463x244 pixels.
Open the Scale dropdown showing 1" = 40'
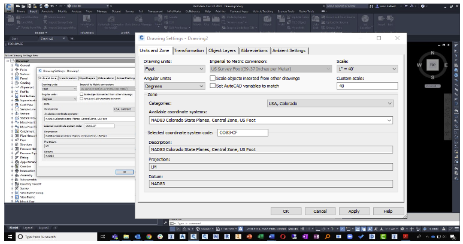click(367, 69)
